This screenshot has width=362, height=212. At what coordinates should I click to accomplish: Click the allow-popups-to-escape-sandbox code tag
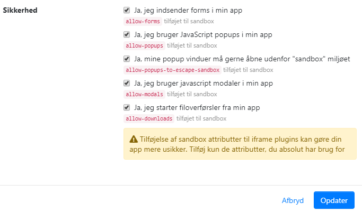click(x=173, y=70)
